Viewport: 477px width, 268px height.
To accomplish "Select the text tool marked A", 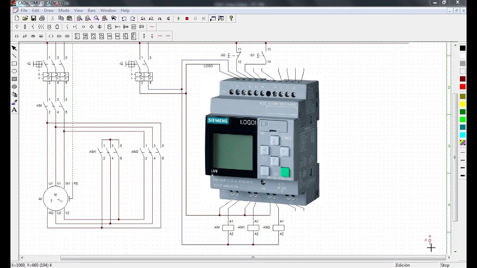I will 14,110.
